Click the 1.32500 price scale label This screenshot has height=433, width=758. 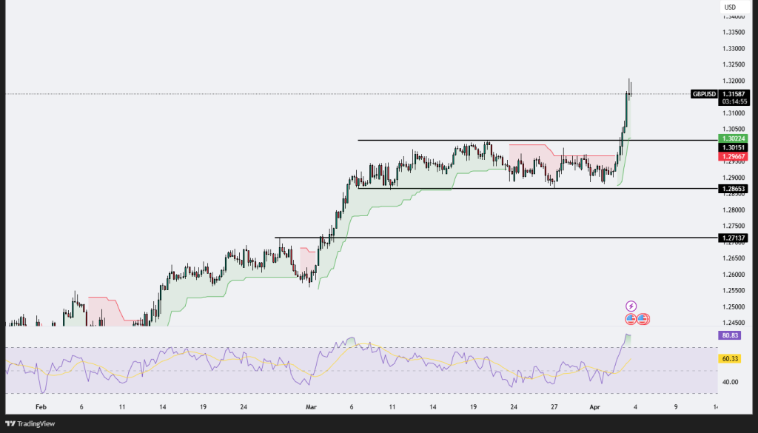pyautogui.click(x=734, y=64)
